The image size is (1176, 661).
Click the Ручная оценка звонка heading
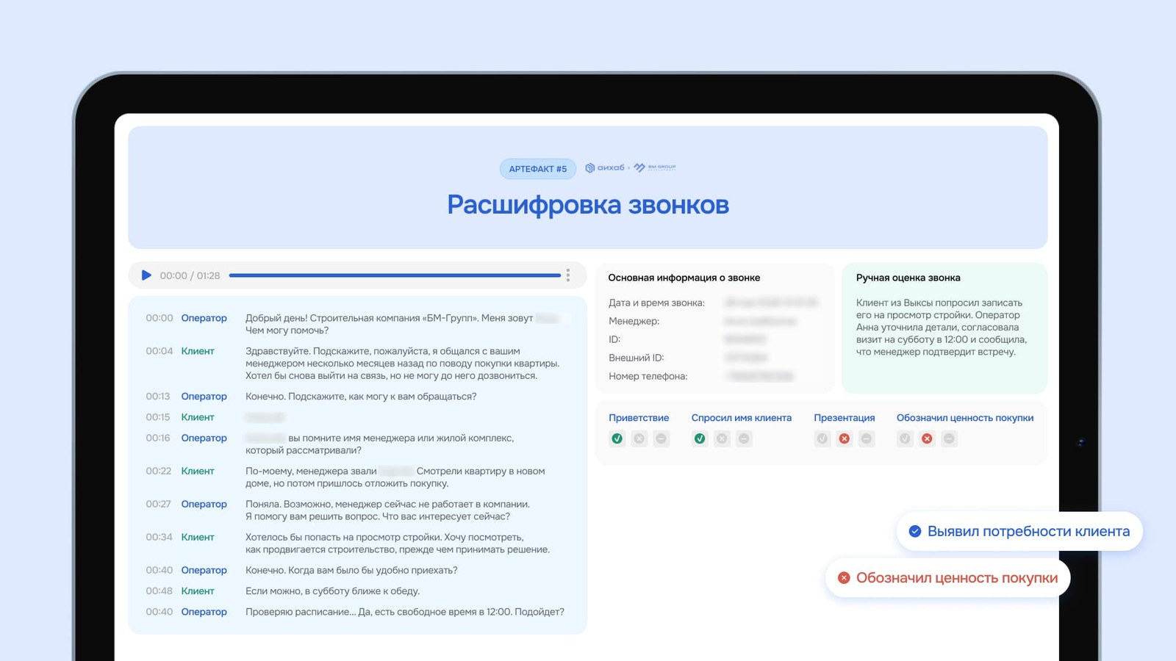click(908, 278)
